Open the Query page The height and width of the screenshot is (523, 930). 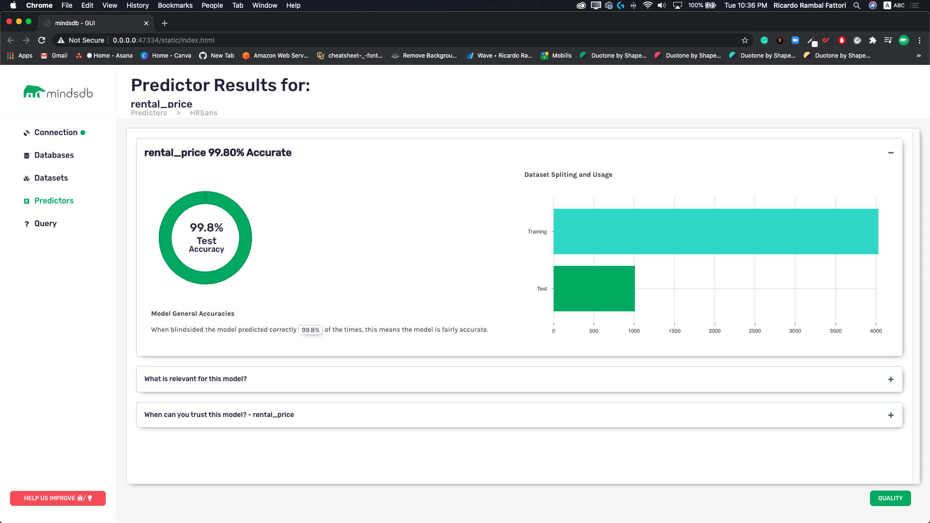(x=45, y=224)
